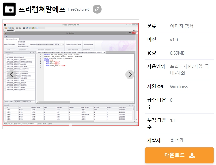Click the chain link icon beside FreeCaptureRF
The height and width of the screenshot is (165, 216).
coord(97,9)
